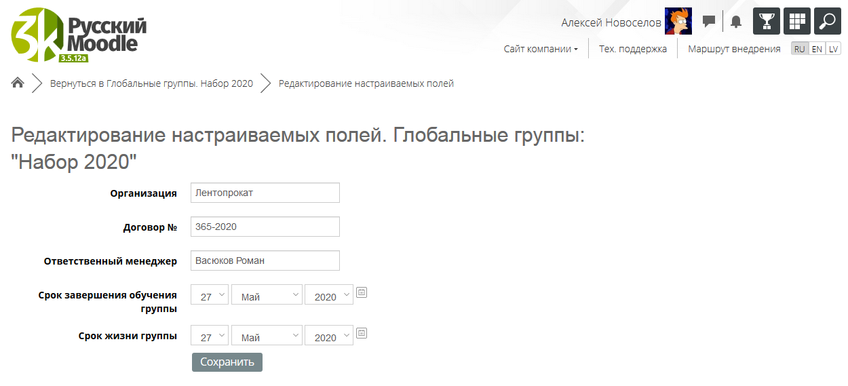Select RU language option

click(x=800, y=49)
